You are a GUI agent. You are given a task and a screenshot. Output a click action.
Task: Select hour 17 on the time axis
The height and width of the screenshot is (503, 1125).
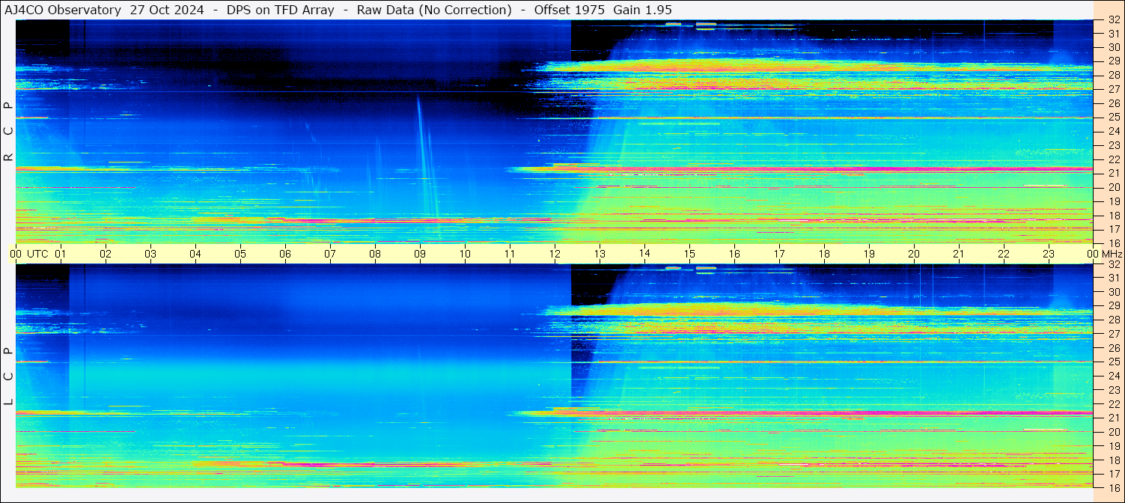click(x=779, y=254)
